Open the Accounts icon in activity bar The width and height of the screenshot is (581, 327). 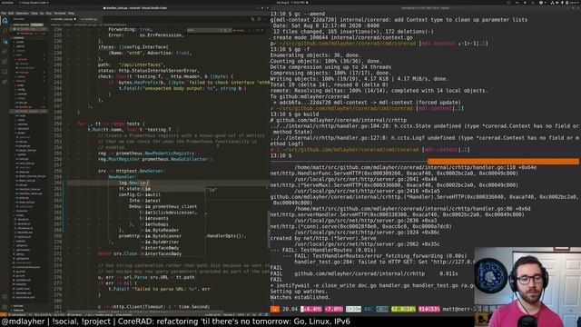click(5, 297)
